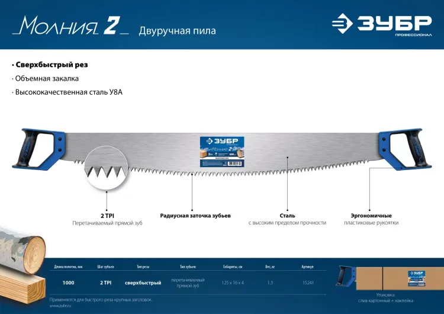The image size is (444, 314).
Task: Click the www.zubr.ru website link
Action: coord(60,306)
